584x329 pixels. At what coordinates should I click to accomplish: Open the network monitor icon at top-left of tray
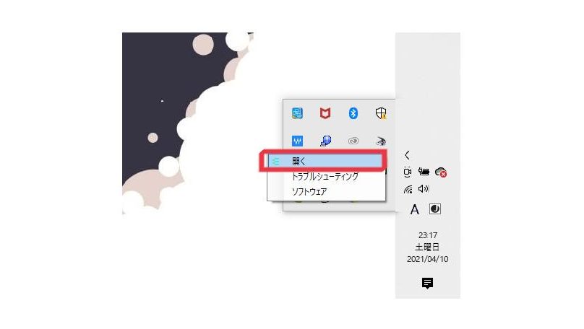pyautogui.click(x=297, y=113)
